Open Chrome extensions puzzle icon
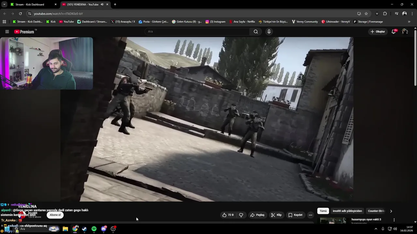Viewport: 417px width, 234px height. point(385,14)
